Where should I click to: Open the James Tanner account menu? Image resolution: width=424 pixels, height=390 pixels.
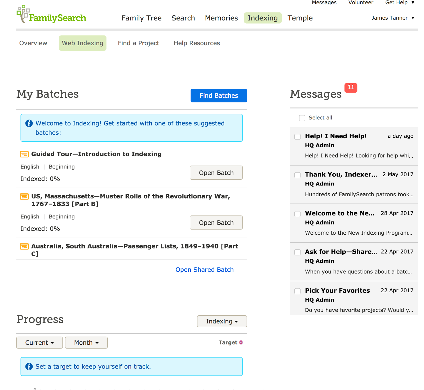point(393,18)
